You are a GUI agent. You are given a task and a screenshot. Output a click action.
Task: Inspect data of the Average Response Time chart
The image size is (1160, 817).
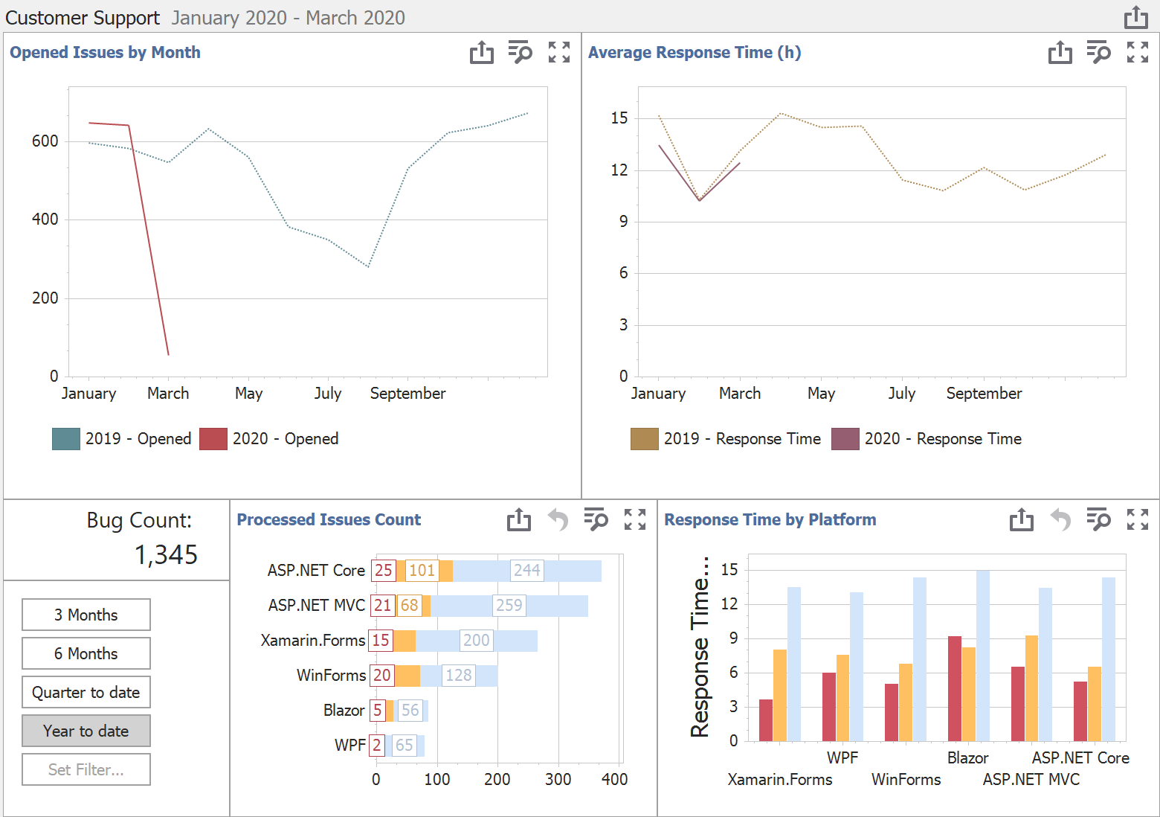tap(1099, 52)
